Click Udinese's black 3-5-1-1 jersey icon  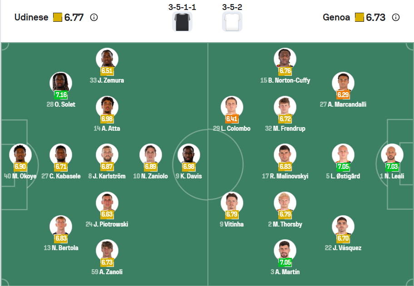[x=182, y=21]
